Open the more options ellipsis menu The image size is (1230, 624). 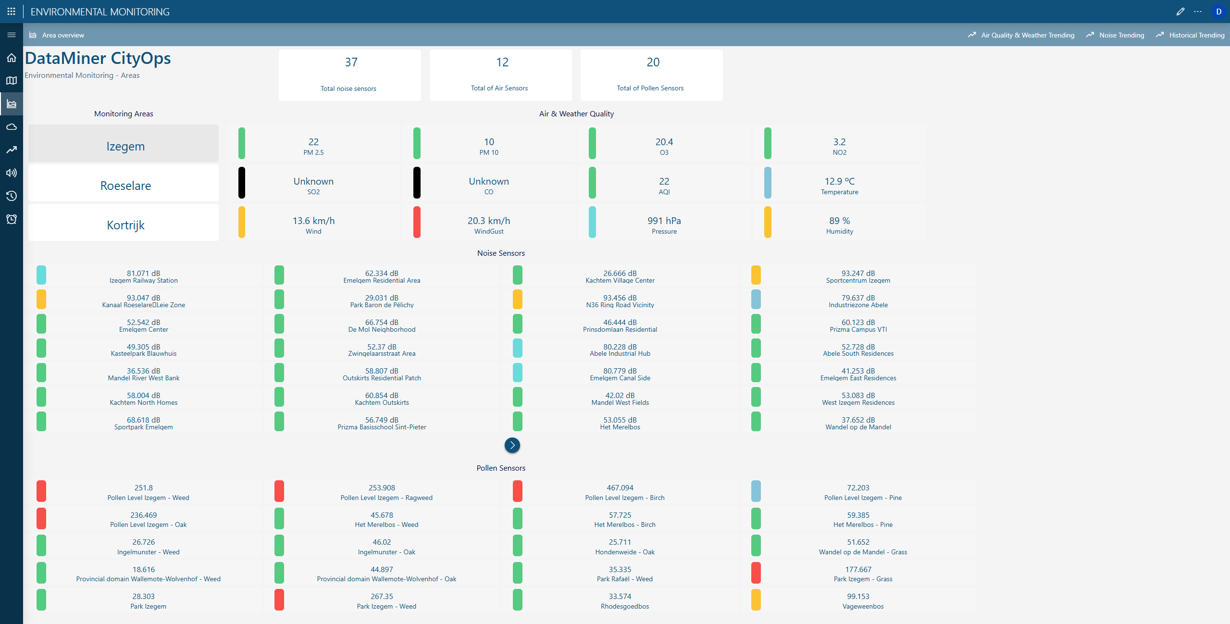click(x=1197, y=12)
